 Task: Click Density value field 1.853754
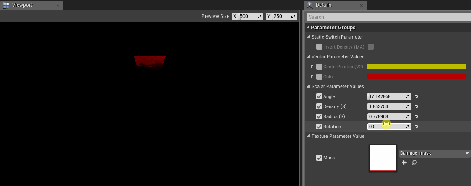pyautogui.click(x=389, y=106)
